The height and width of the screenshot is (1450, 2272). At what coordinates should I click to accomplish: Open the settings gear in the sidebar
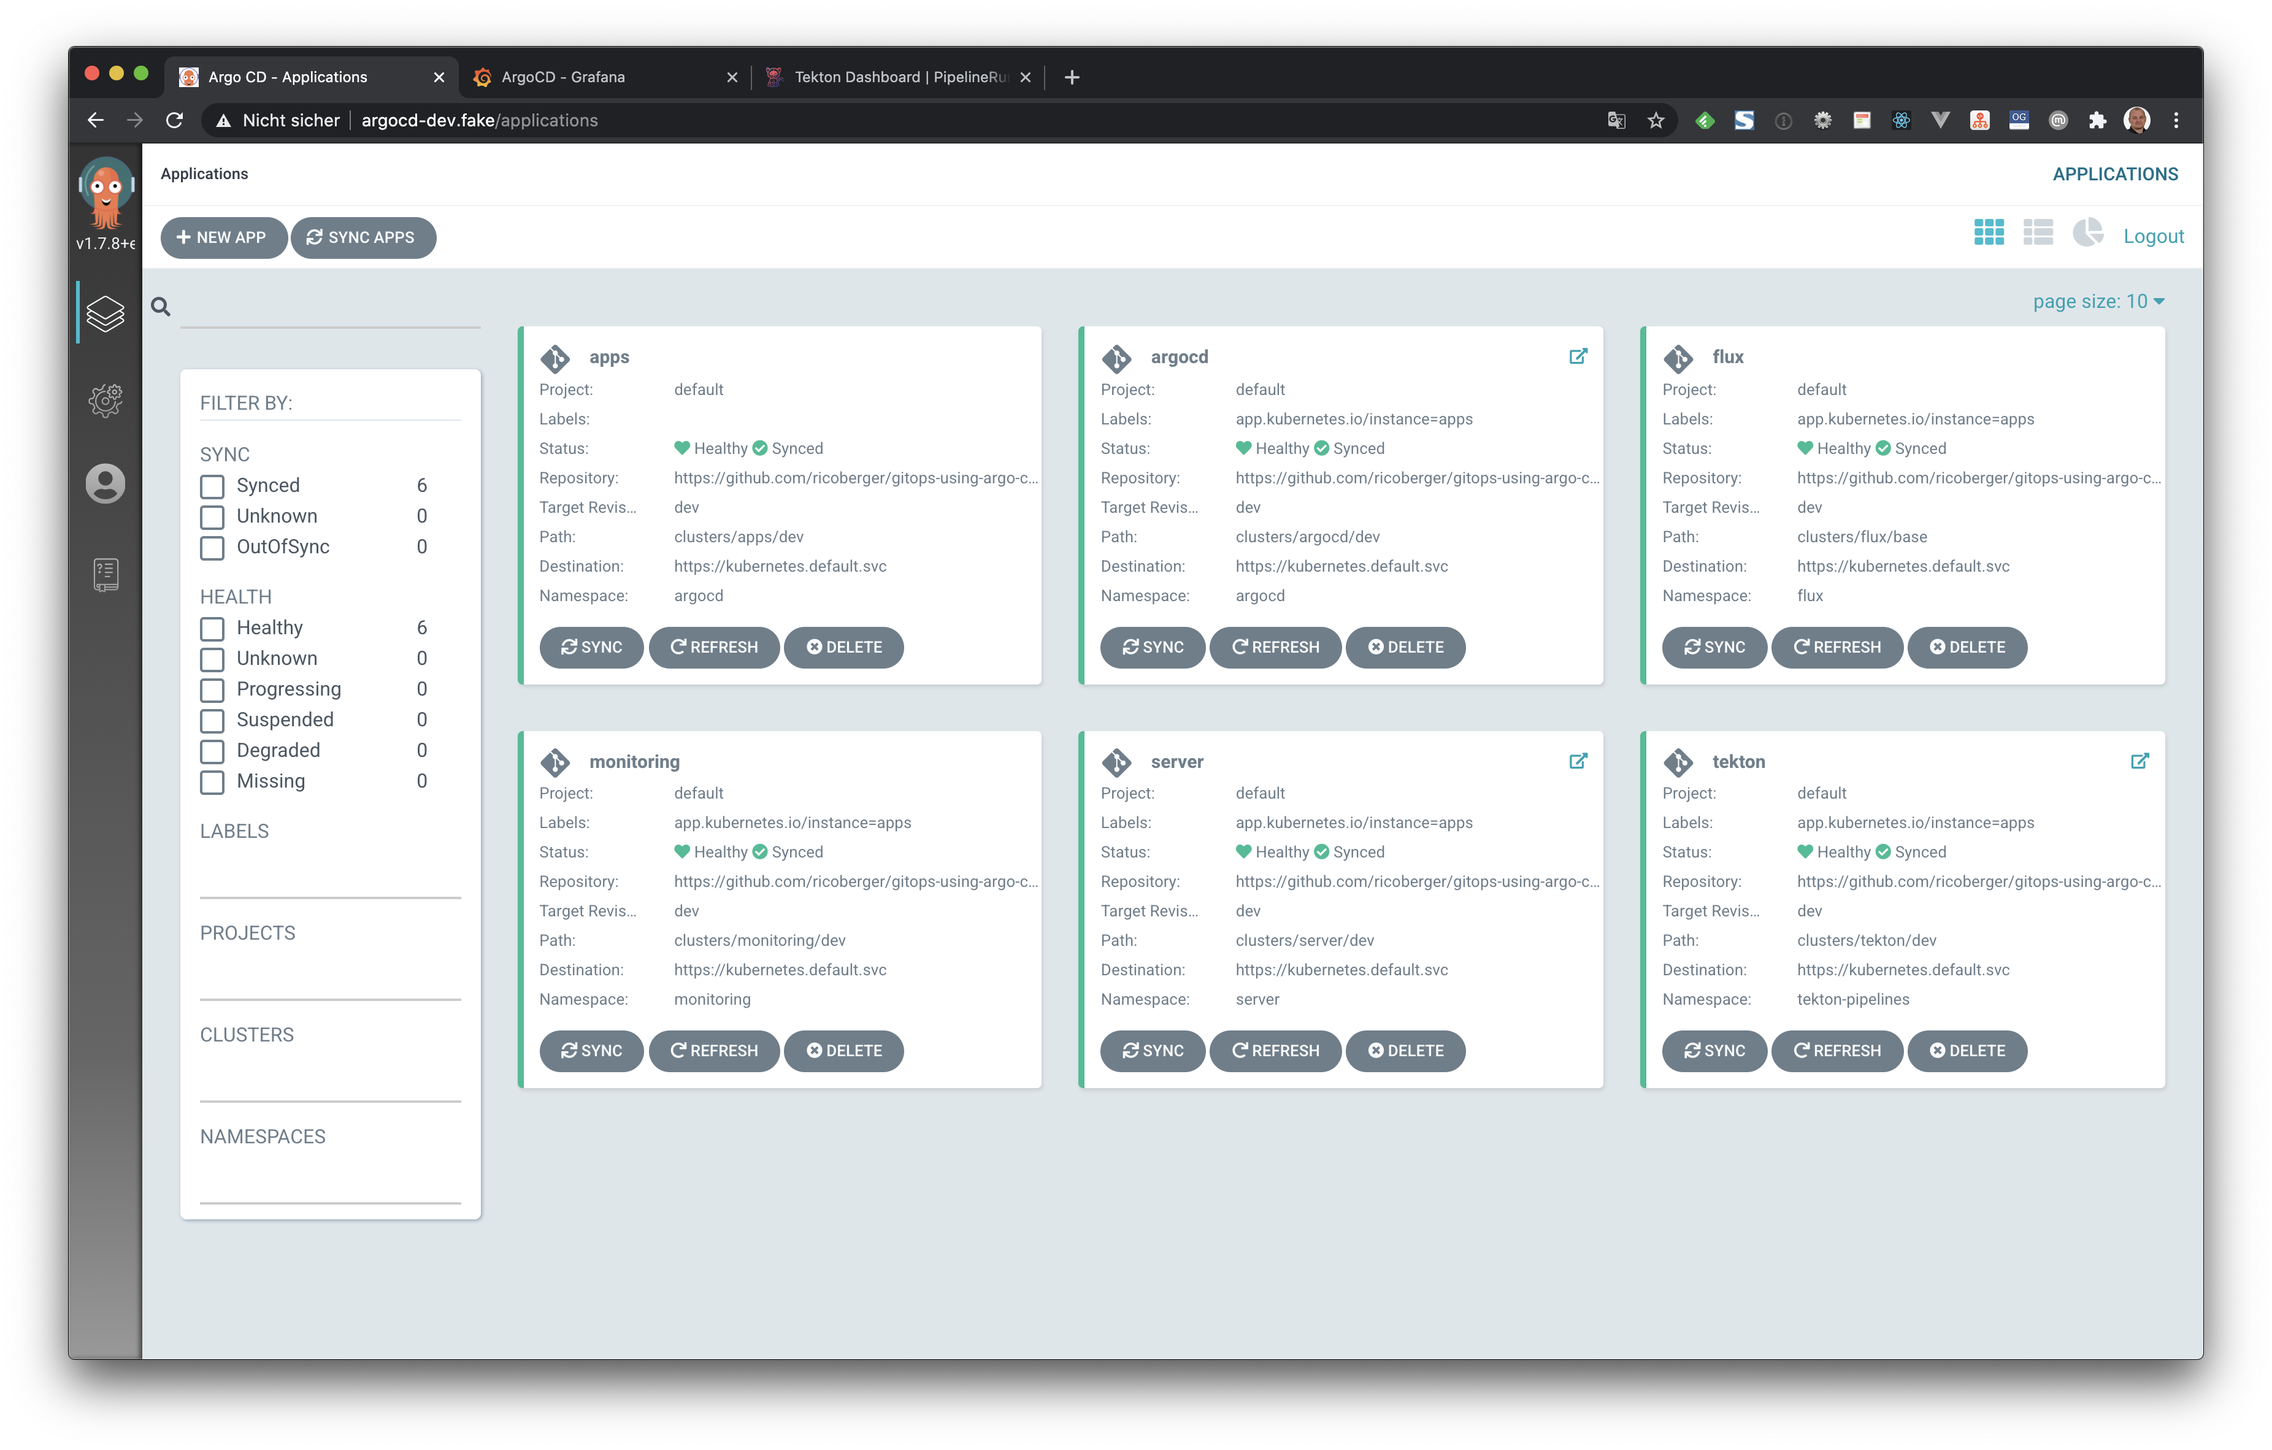tap(105, 400)
